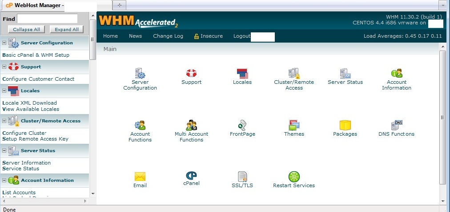Open Service Status link

tap(20, 169)
